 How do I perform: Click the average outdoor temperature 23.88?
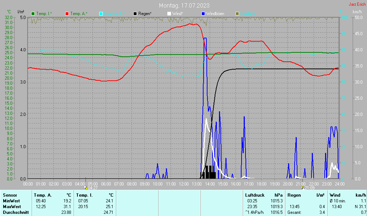pos(66,212)
